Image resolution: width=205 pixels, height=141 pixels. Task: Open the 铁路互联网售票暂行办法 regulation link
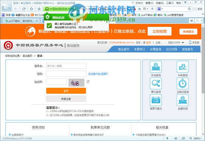coord(151,135)
